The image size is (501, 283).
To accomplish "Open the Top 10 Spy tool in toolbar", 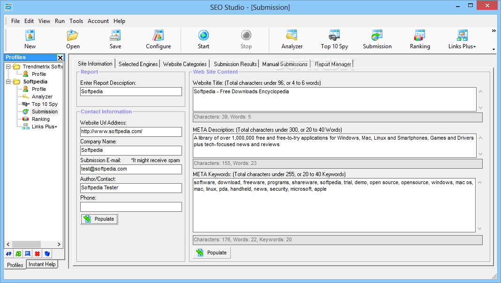I will (x=334, y=39).
